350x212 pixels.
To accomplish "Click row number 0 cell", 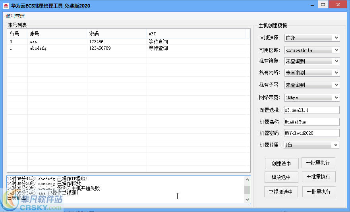I will tap(11, 42).
